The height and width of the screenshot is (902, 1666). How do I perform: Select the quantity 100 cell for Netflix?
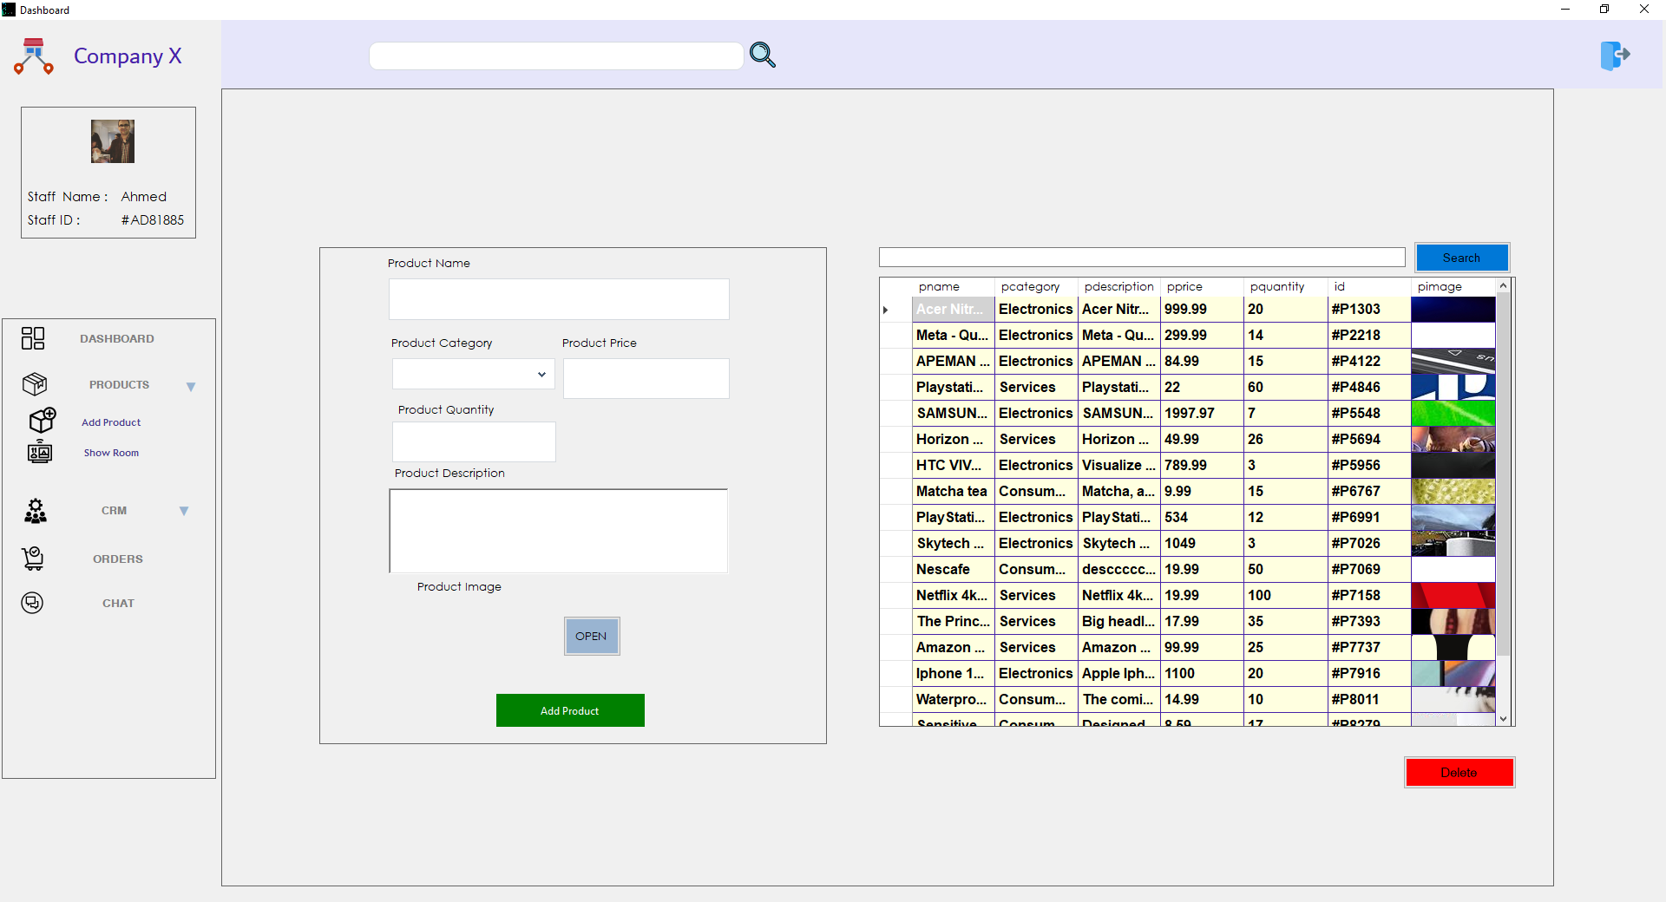point(1284,596)
